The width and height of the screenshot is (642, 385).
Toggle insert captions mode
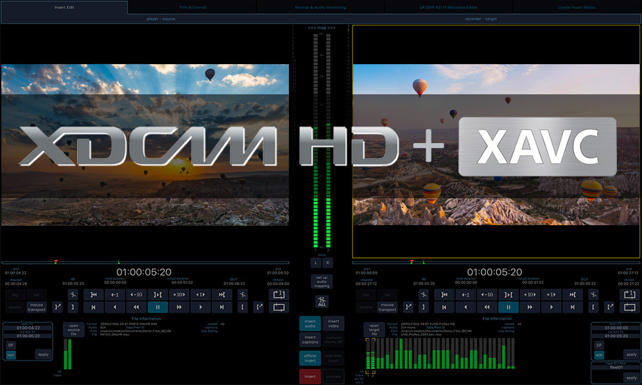point(310,339)
